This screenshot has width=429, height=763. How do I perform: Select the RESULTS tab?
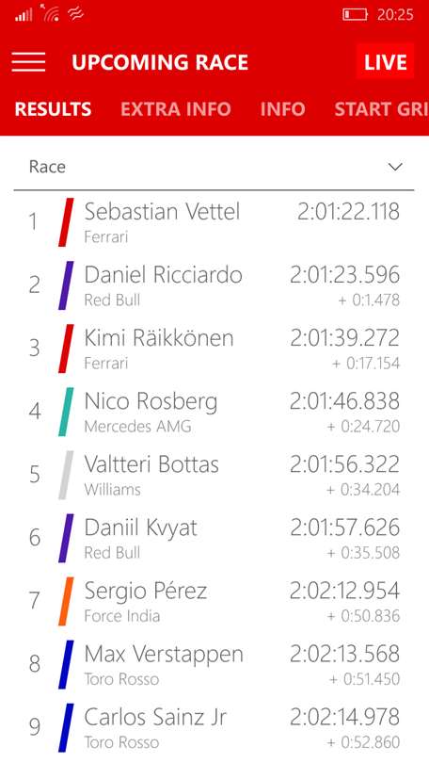pos(53,109)
